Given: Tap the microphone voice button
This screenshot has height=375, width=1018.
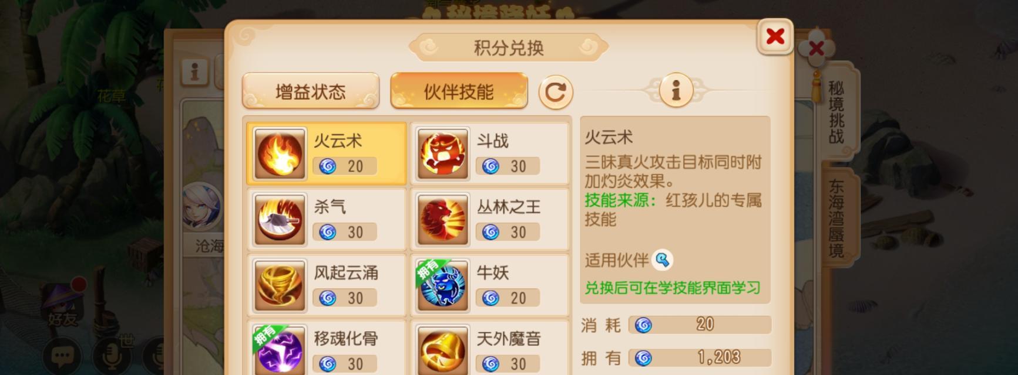Looking at the screenshot, I should 112,356.
